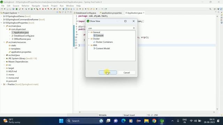223x125 pixels.
Task: Open Microsoft Edge from the taskbar
Action: tap(123, 121)
